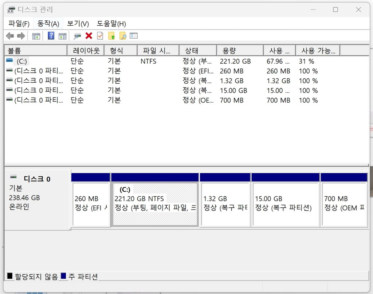Click the NTFS cell in the volume list
The height and width of the screenshot is (294, 373).
click(x=148, y=61)
